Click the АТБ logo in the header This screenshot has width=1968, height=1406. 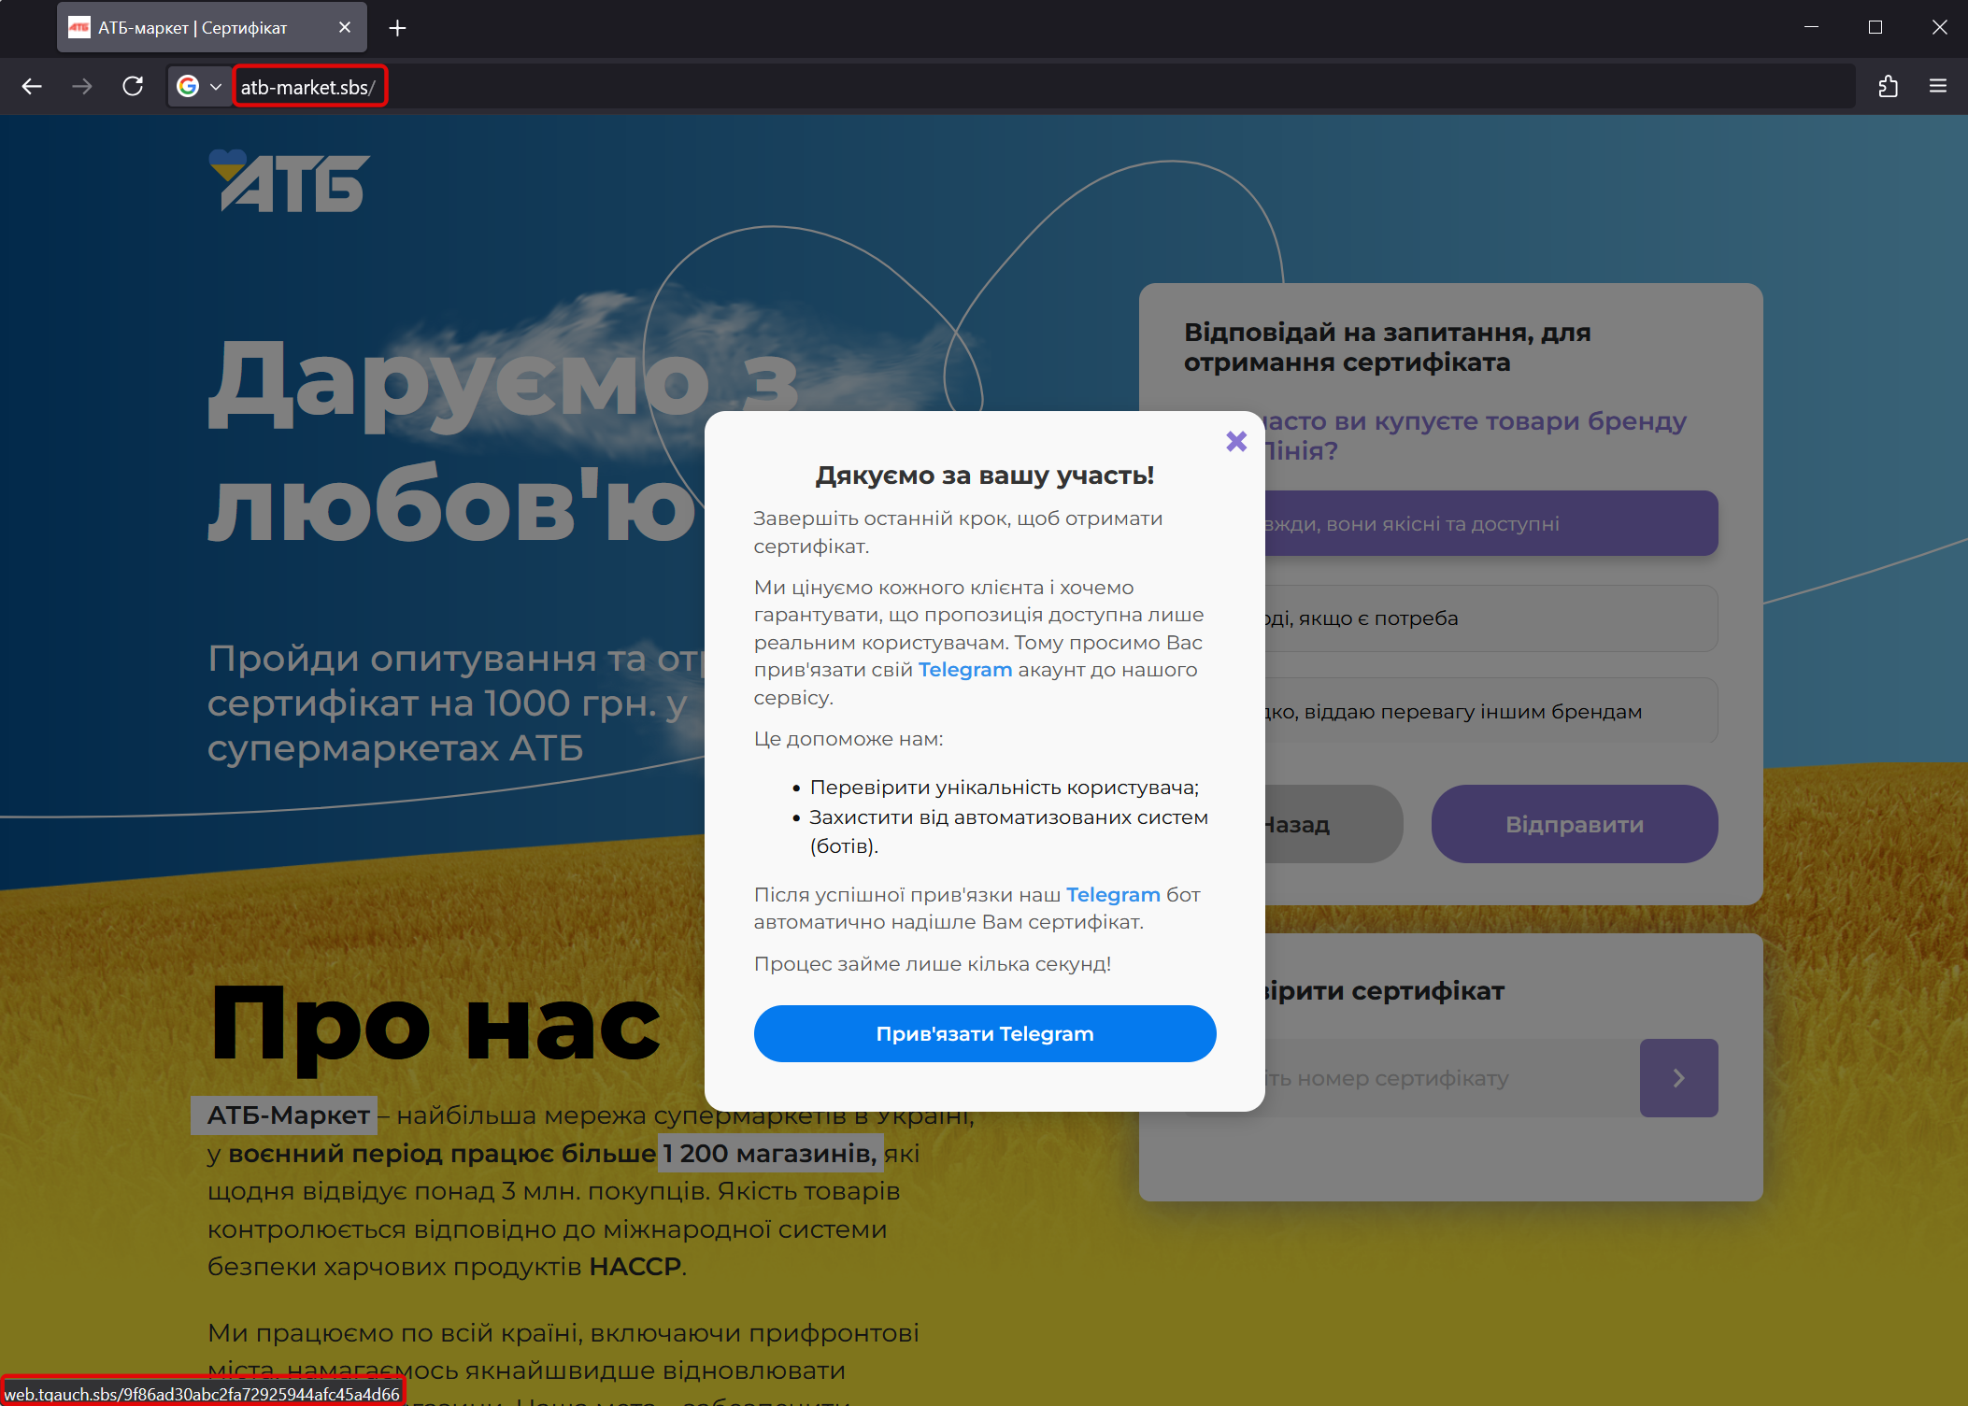[289, 181]
